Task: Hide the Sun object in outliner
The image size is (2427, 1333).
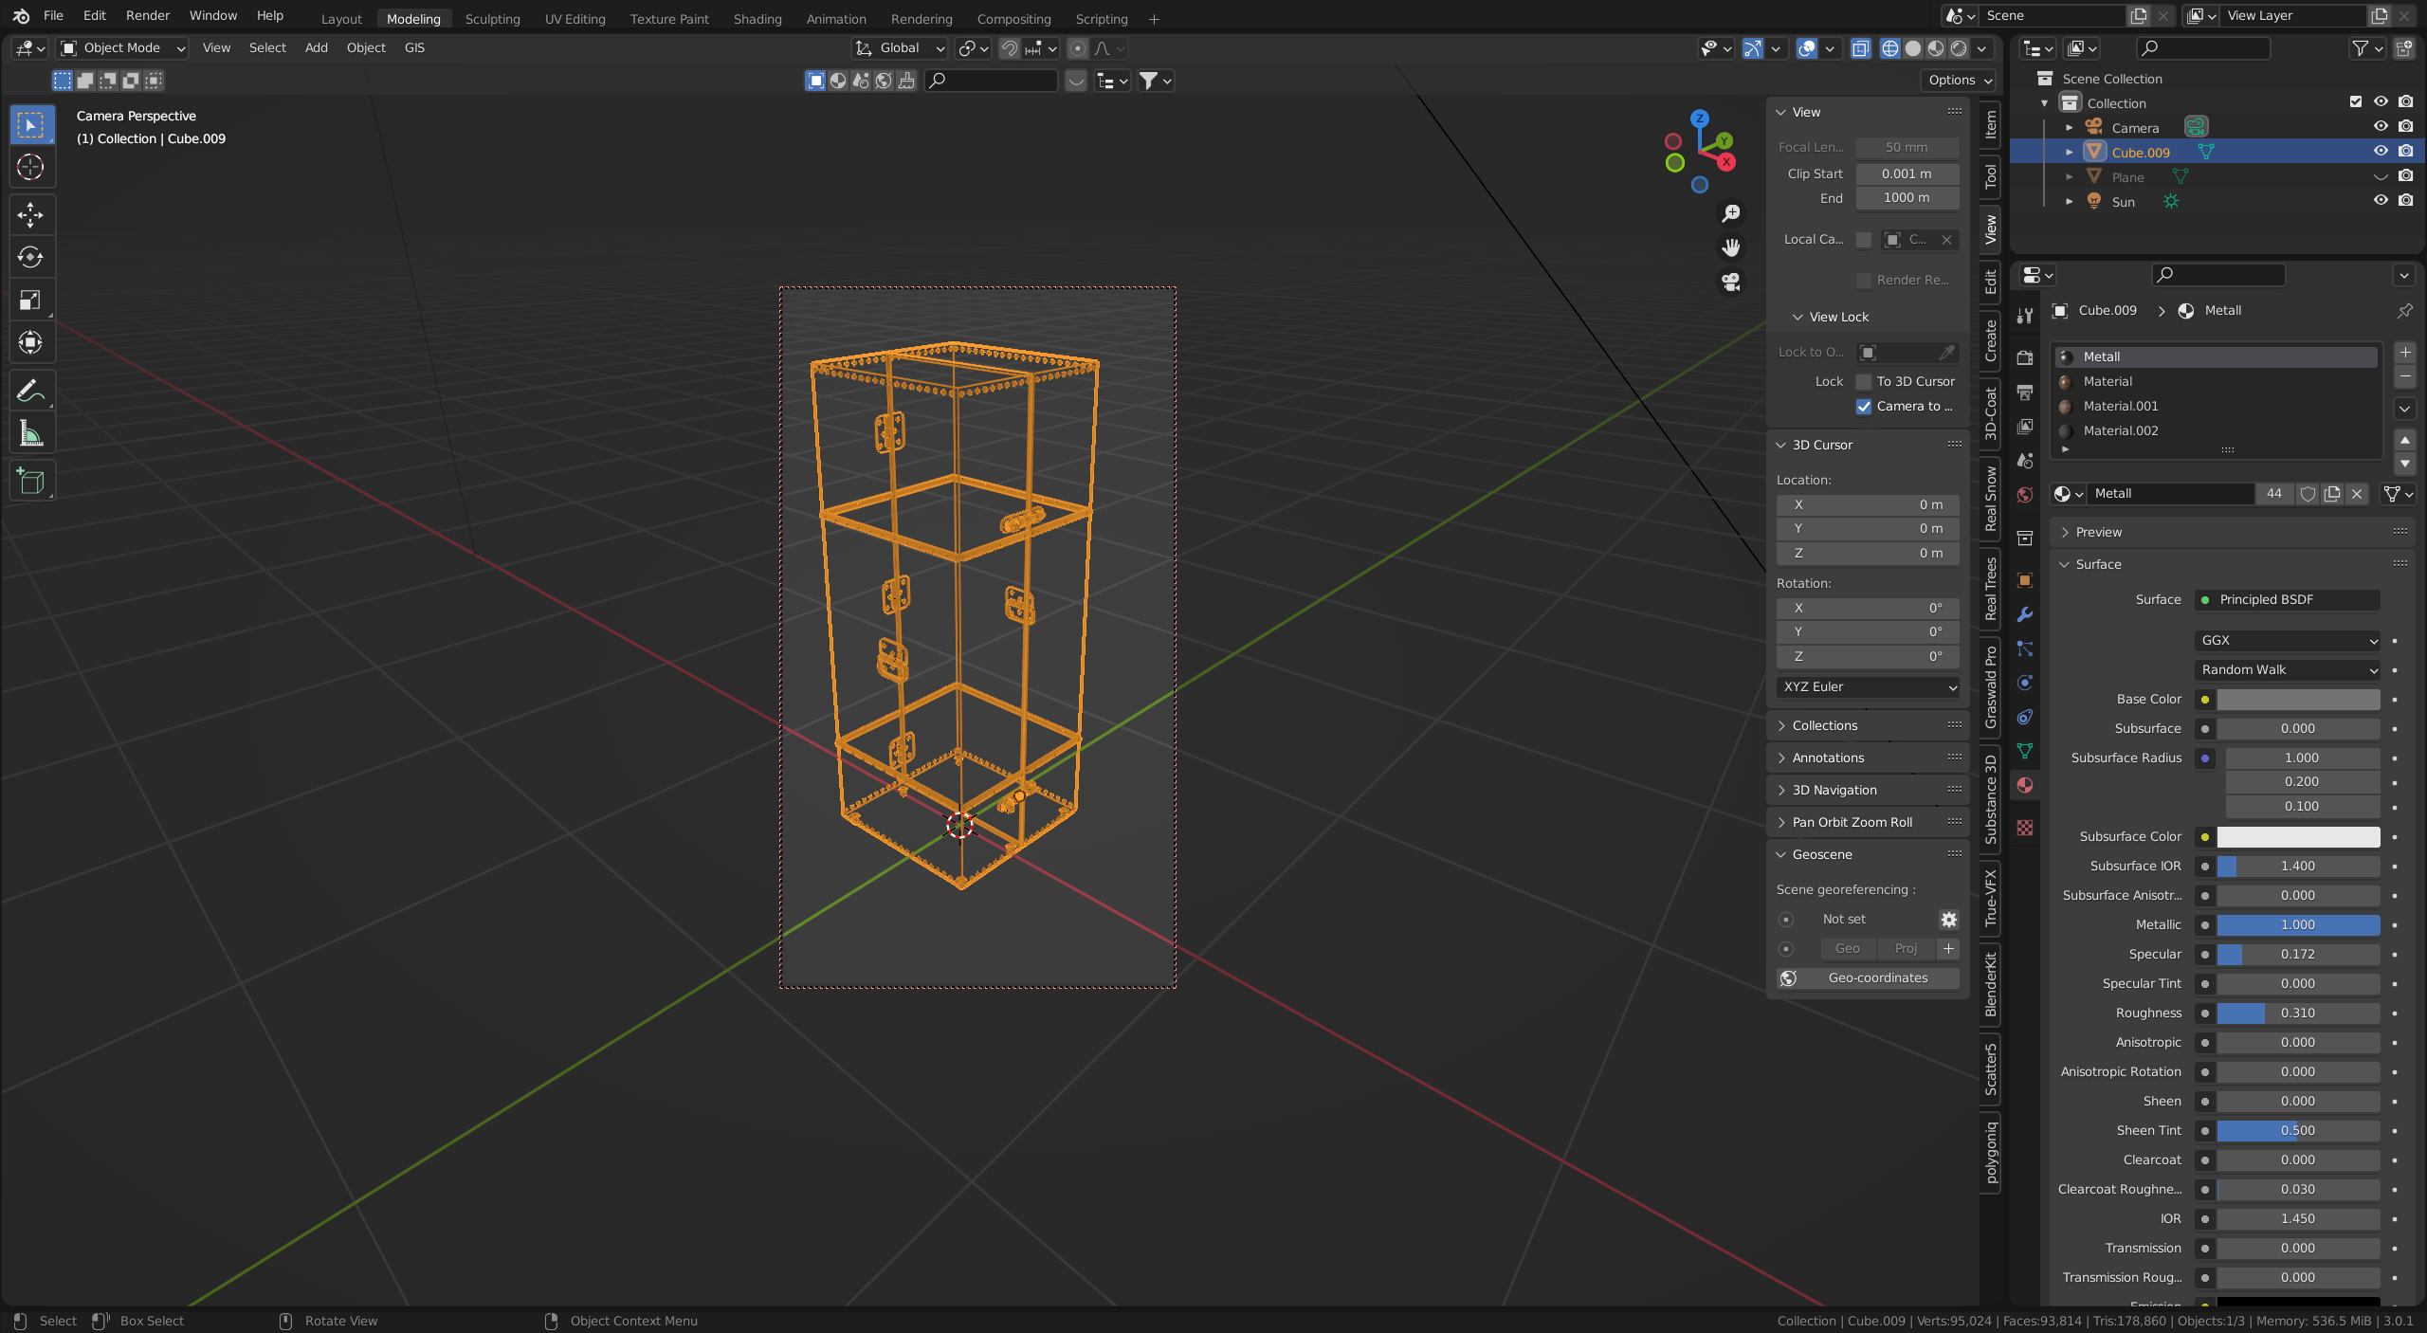Action: coord(2380,200)
